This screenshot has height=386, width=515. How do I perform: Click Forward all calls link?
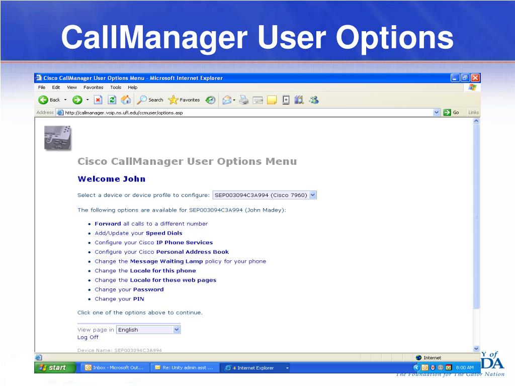pyautogui.click(x=151, y=224)
